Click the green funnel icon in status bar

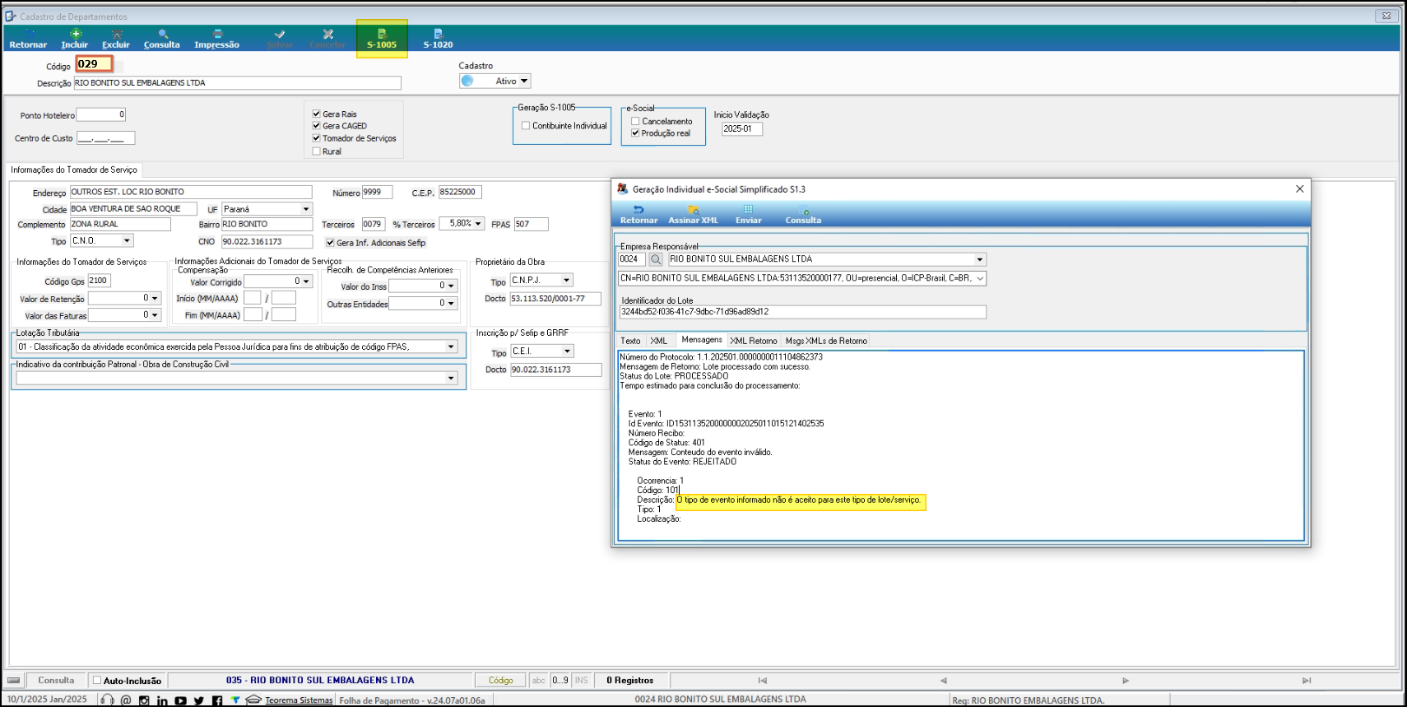pos(235,700)
